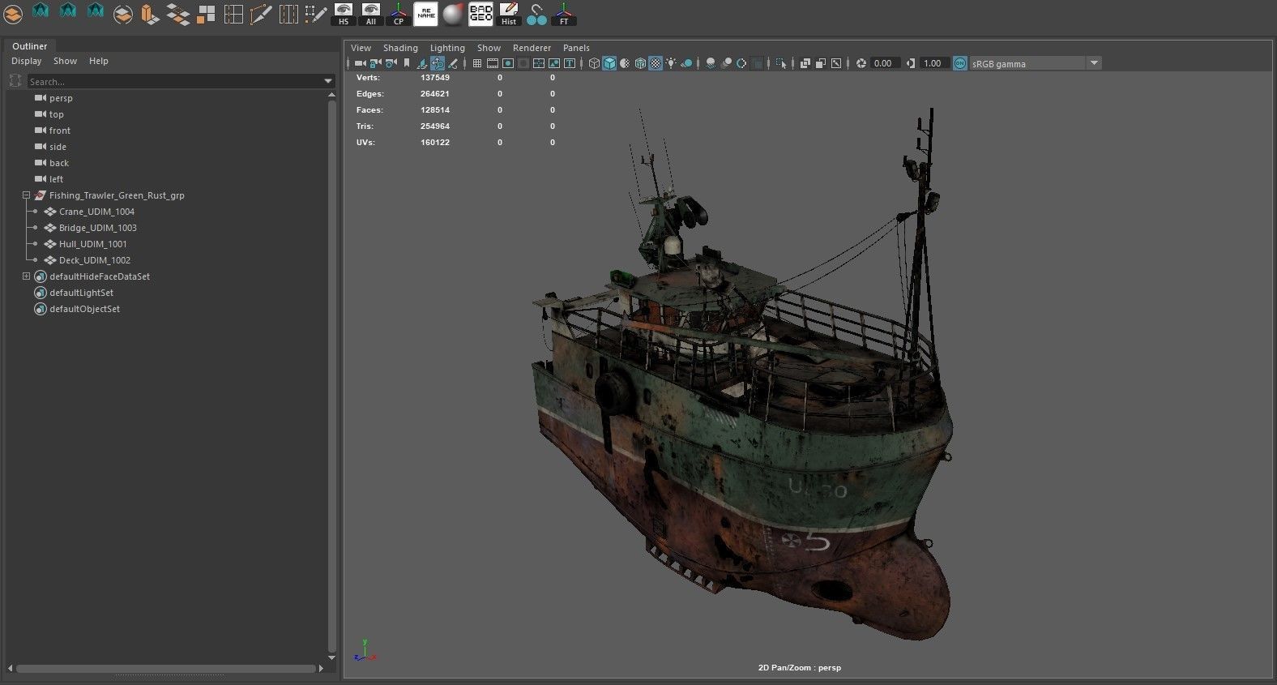Image resolution: width=1277 pixels, height=685 pixels.
Task: Open the viewport Shading menu
Action: click(x=400, y=48)
